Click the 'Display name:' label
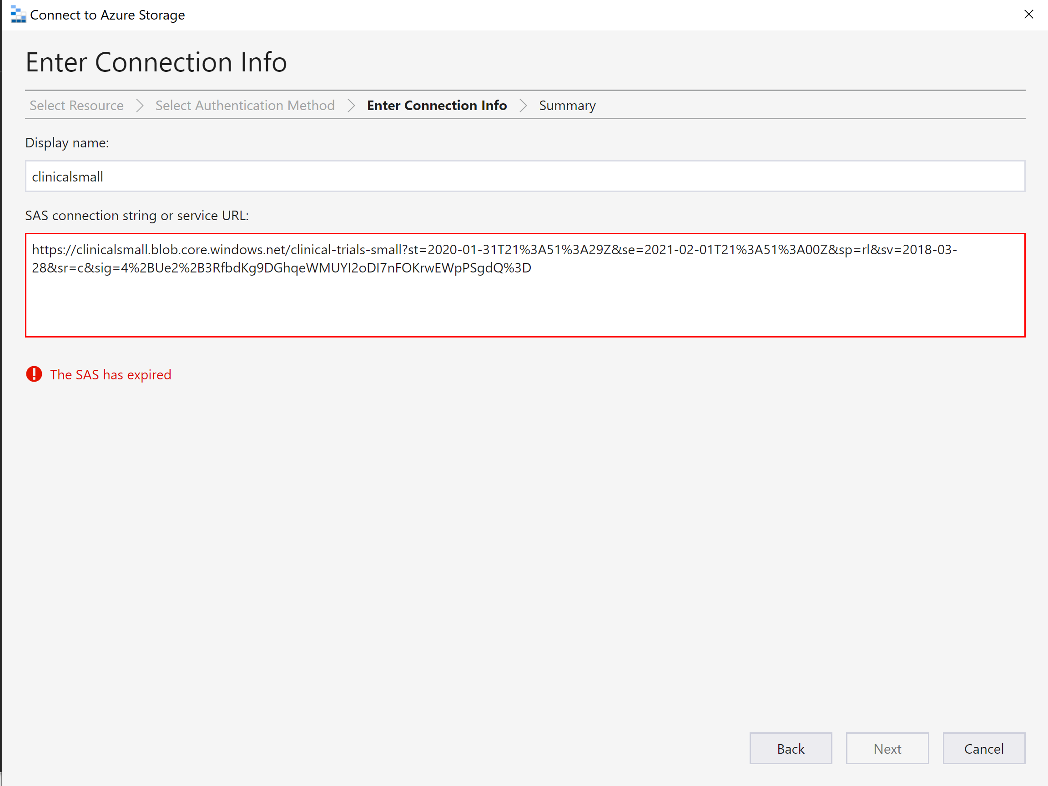 [67, 143]
